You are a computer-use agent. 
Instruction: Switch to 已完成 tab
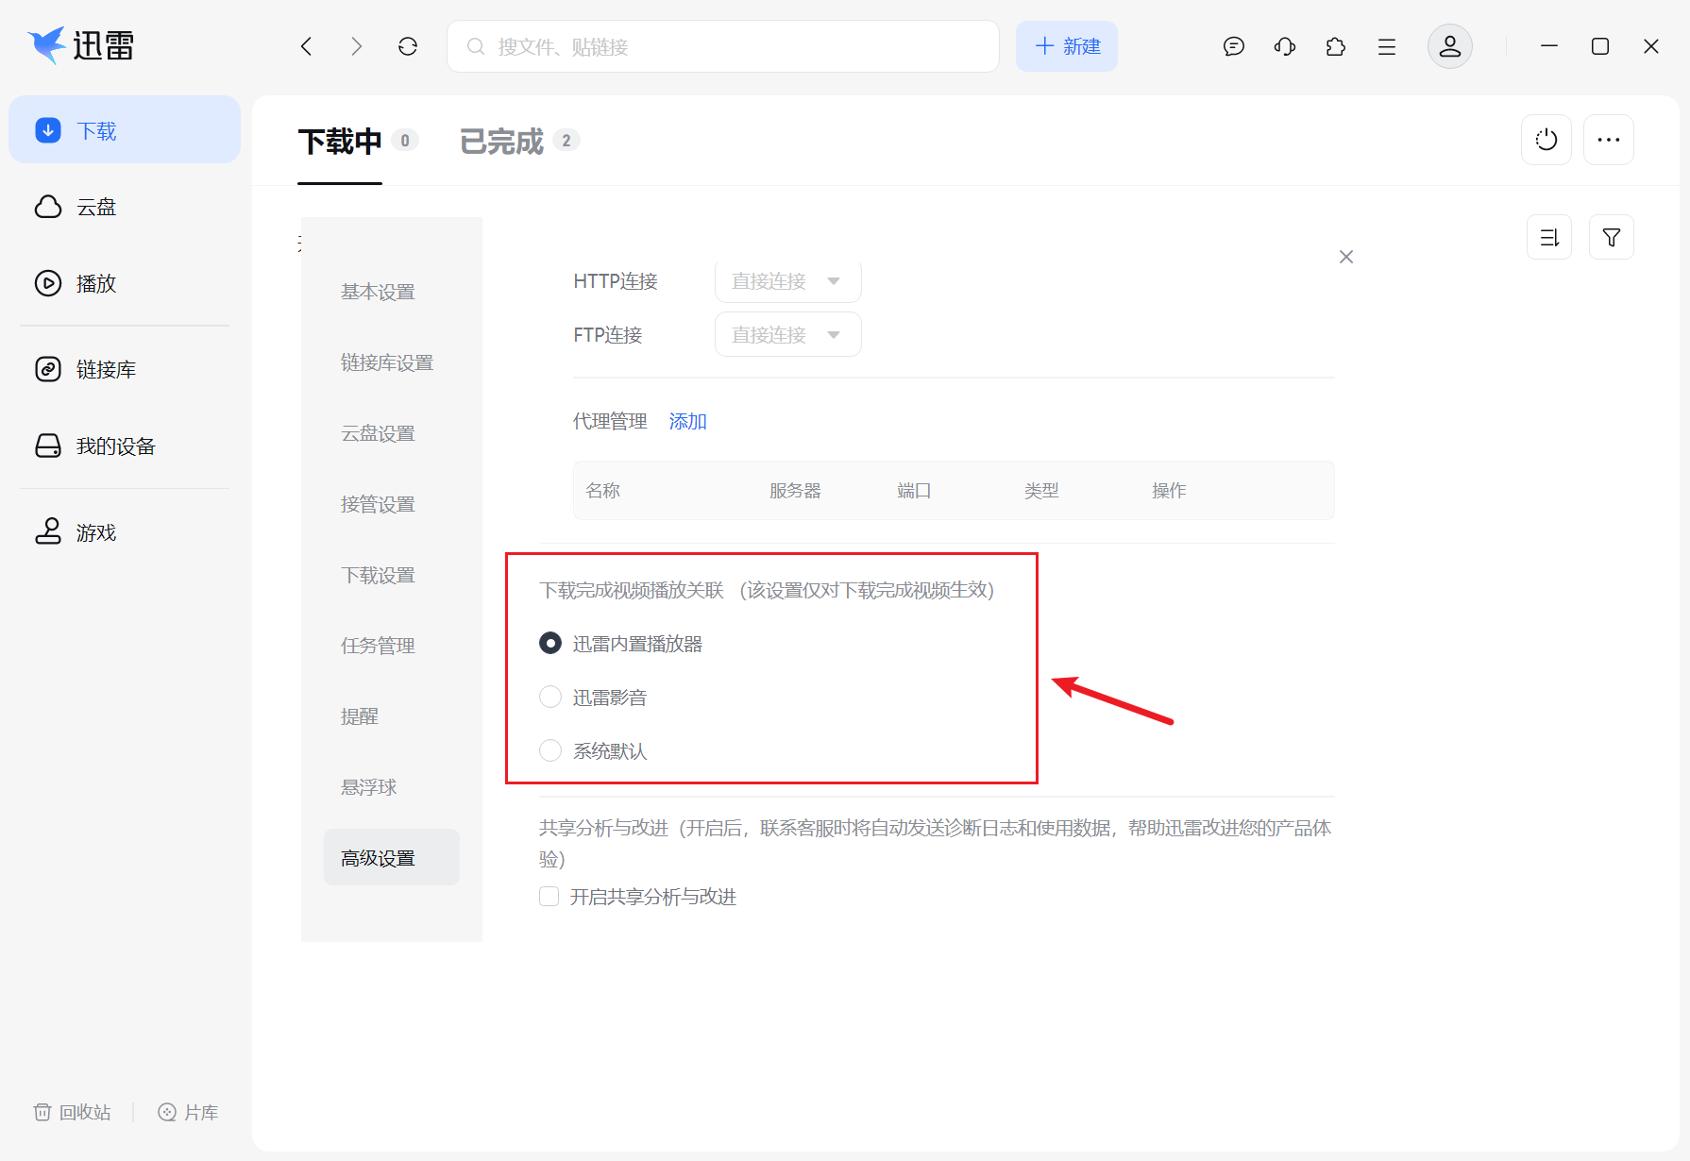[x=501, y=141]
